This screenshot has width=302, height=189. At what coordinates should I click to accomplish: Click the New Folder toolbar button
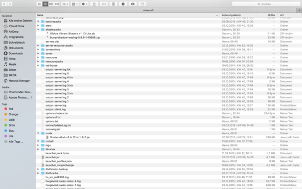142,4
